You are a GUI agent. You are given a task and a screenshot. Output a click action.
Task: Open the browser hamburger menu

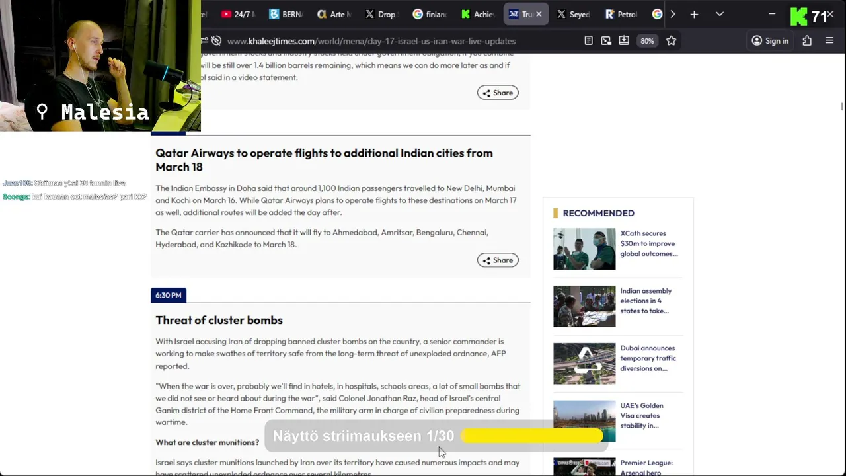(829, 41)
